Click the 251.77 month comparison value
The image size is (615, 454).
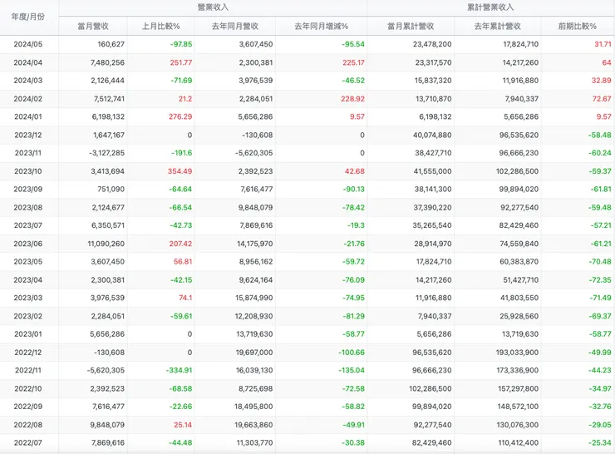[x=181, y=62]
